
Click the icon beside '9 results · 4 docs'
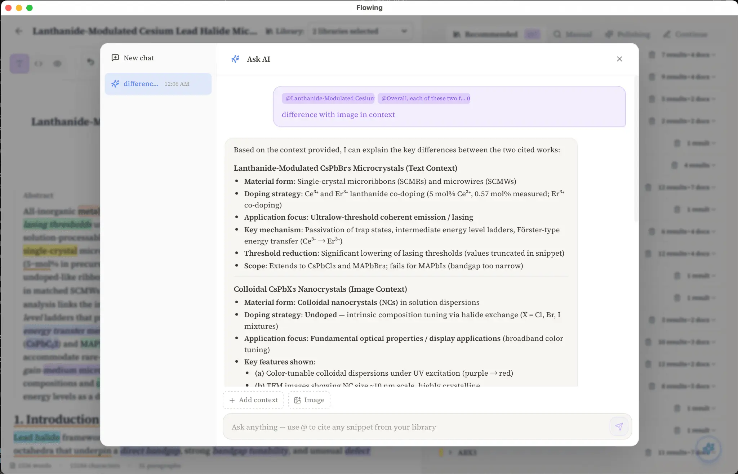click(x=652, y=77)
